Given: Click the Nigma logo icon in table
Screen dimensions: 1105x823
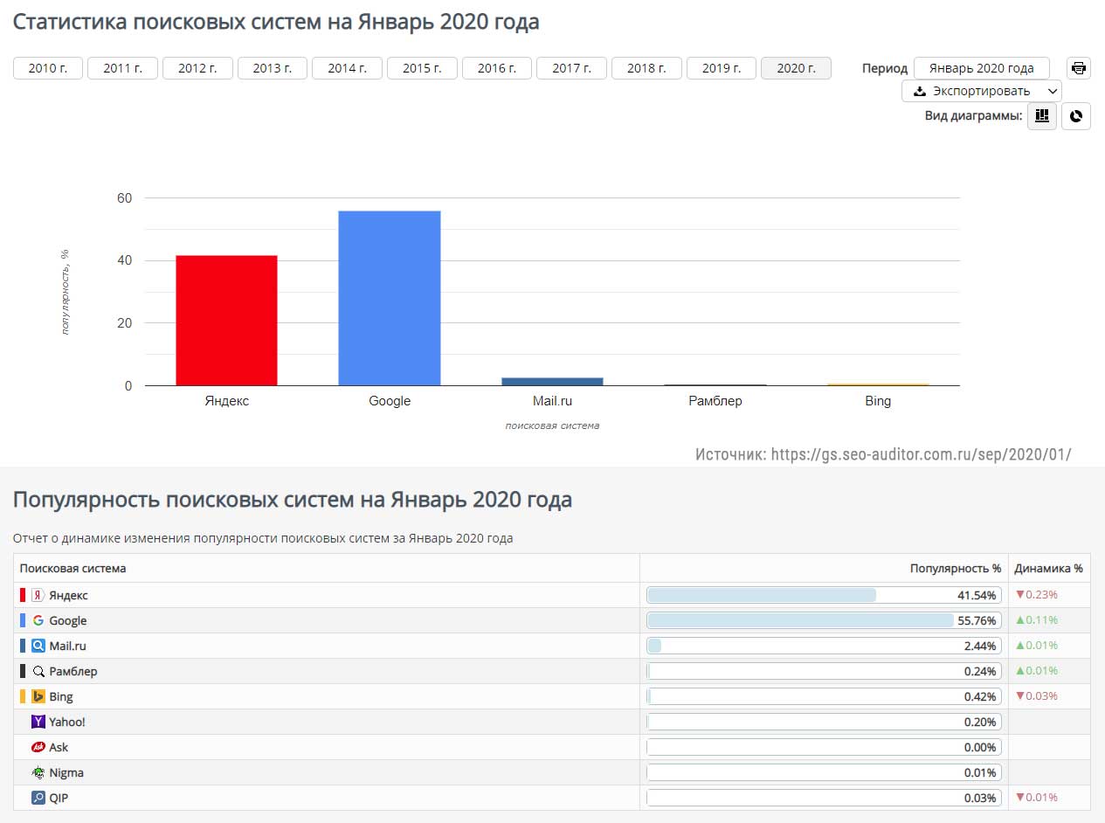Looking at the screenshot, I should click(x=38, y=772).
